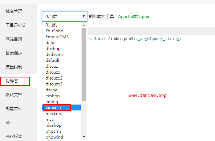Click the list scrollbar down arrow
This screenshot has height=141, width=215.
[x=84, y=137]
